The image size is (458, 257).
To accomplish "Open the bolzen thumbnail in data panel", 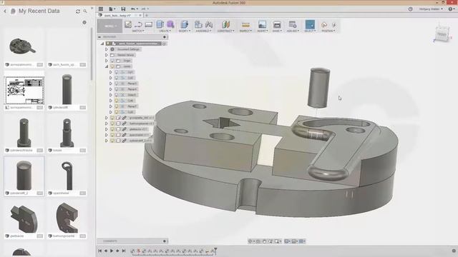I will pyautogui.click(x=67, y=133).
